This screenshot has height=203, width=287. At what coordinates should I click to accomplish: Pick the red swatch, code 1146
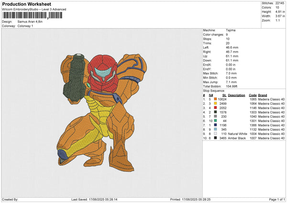pyautogui.click(x=216, y=108)
